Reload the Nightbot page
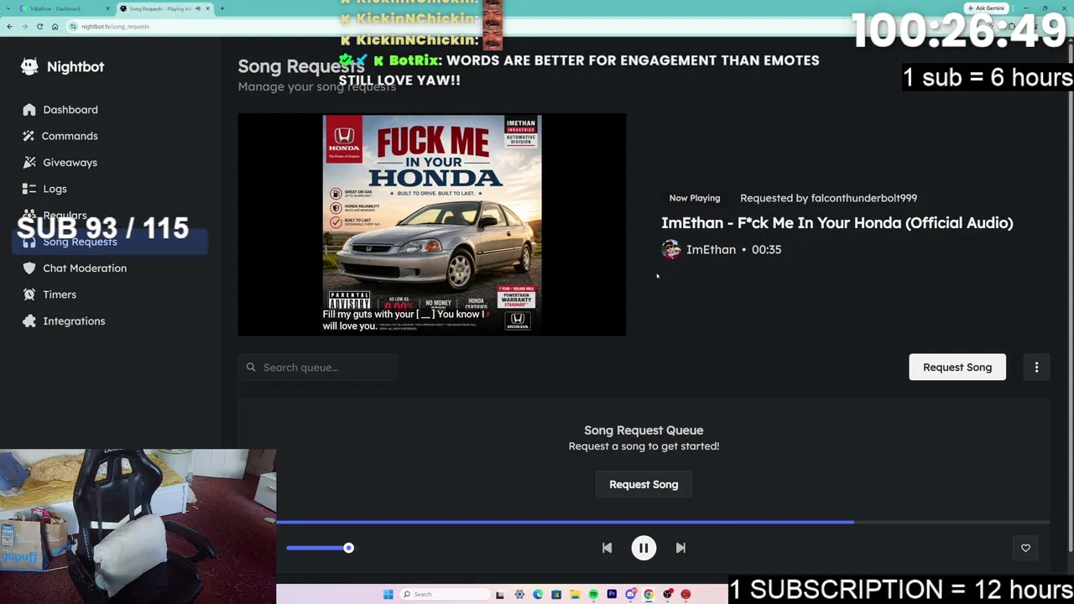This screenshot has height=604, width=1074. pyautogui.click(x=39, y=26)
